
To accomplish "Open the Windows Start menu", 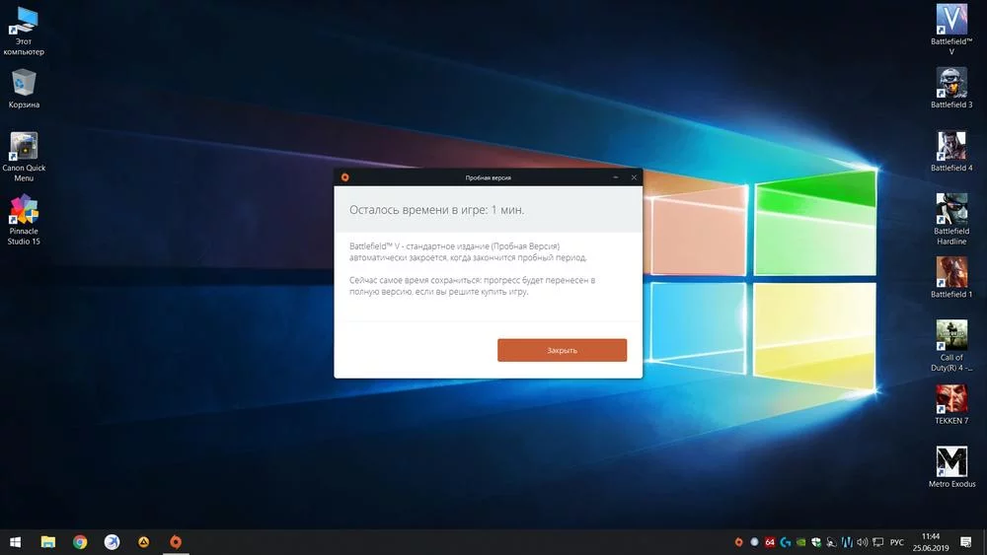I will pos(16,542).
